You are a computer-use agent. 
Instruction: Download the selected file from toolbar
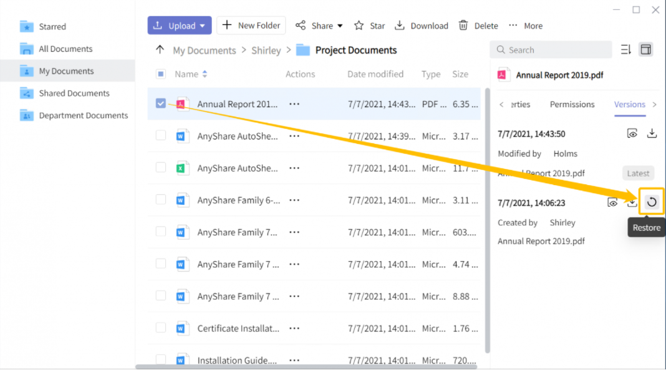pos(422,26)
